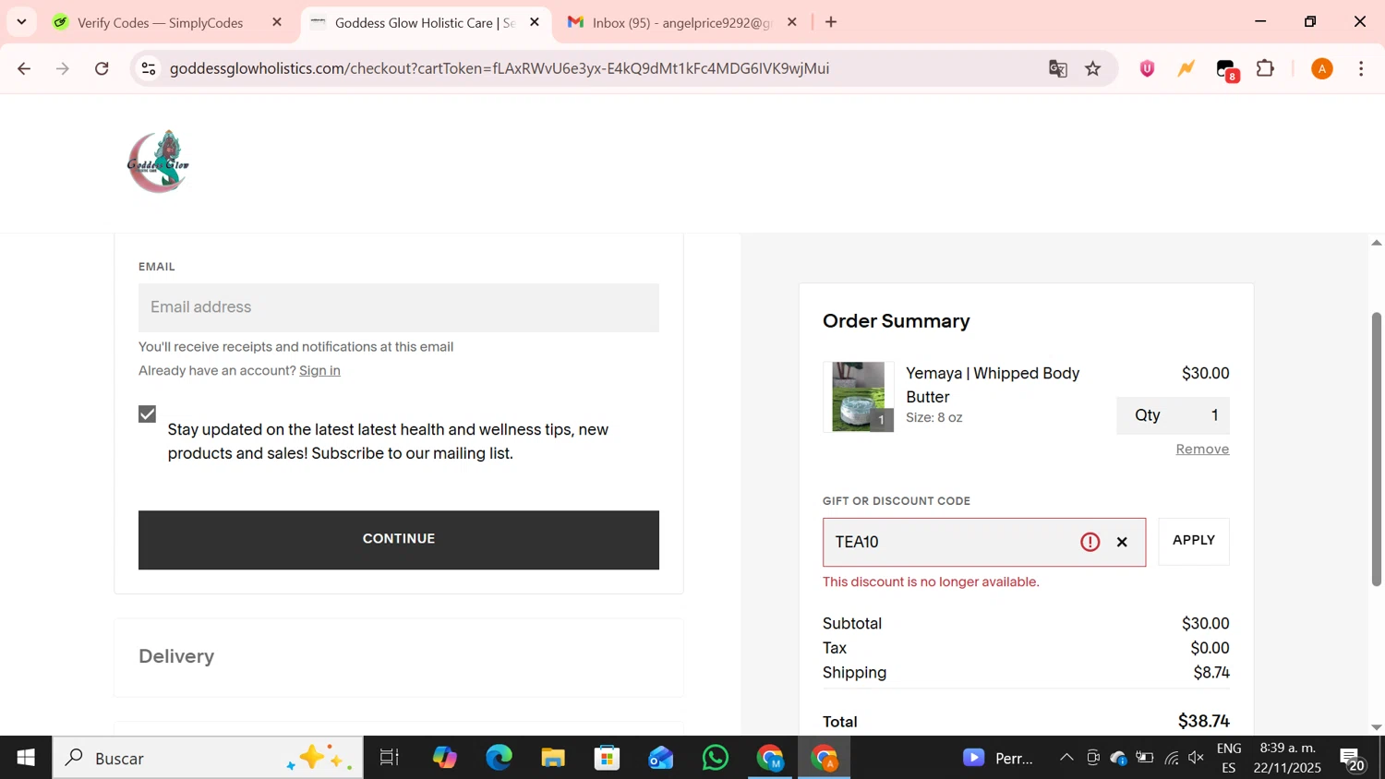
Task: Focus the address bar URL
Action: tap(500, 68)
